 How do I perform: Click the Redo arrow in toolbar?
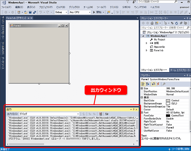[48, 12]
